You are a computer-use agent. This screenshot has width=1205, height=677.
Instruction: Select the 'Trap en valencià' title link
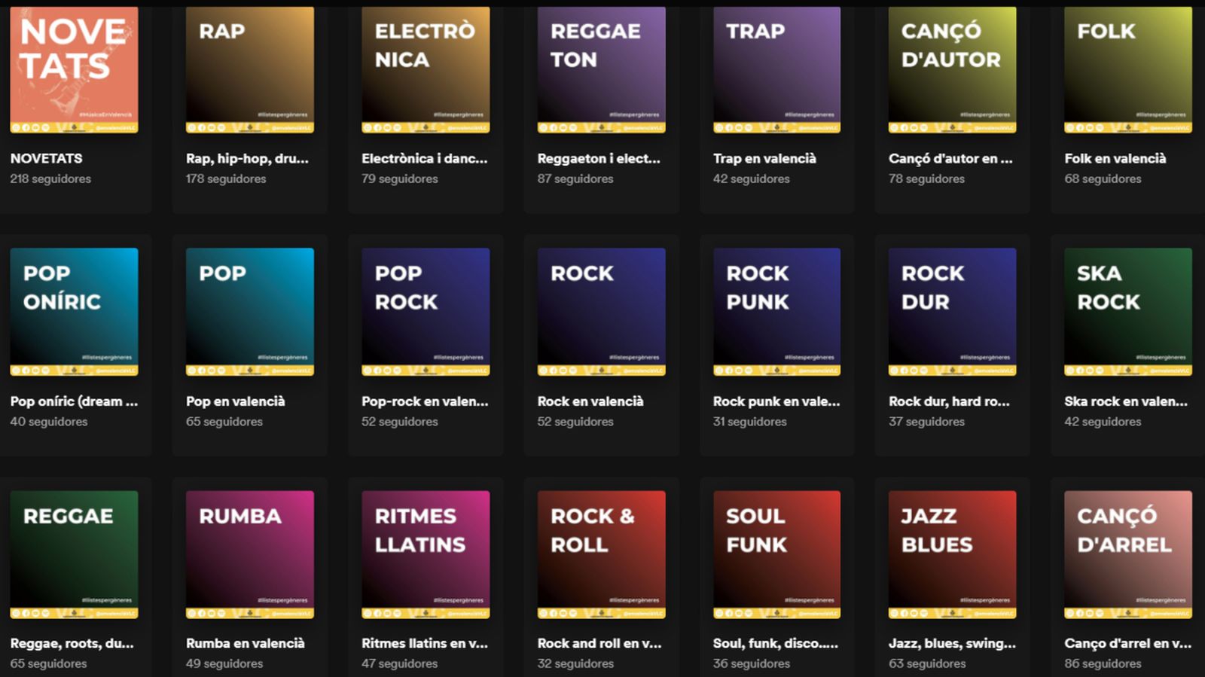(x=765, y=158)
